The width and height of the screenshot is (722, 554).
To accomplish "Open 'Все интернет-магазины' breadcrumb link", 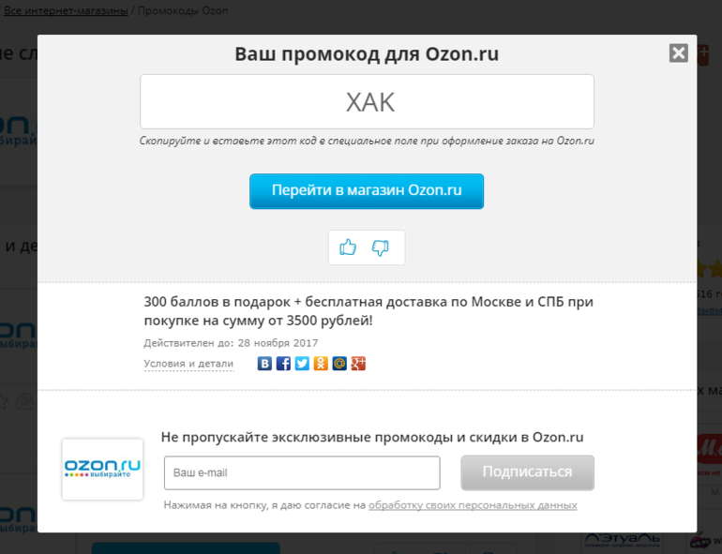I will pos(66,11).
